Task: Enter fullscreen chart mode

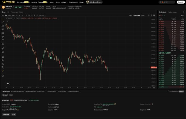Action: (149, 15)
